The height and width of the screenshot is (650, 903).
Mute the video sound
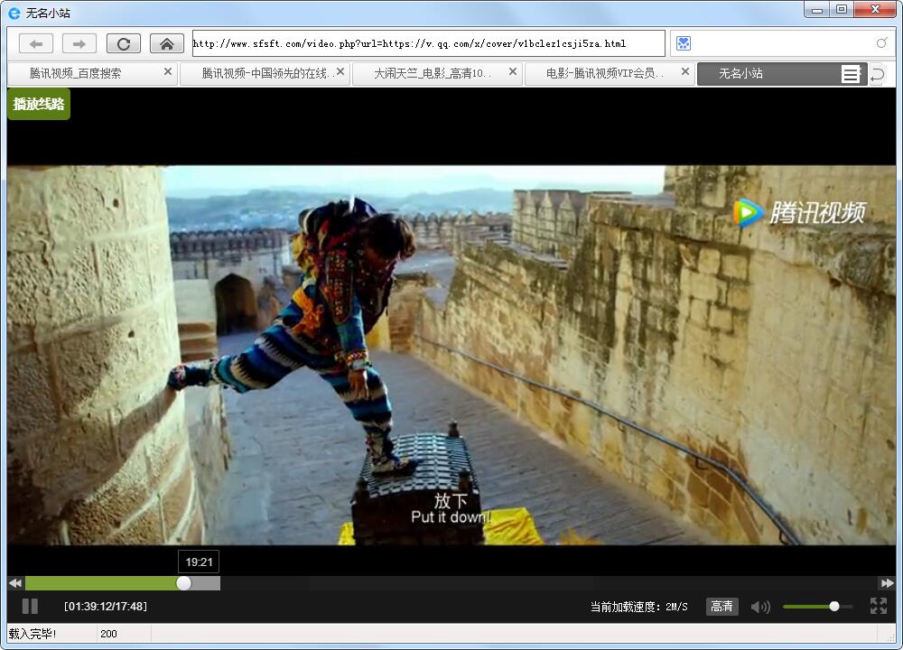[760, 607]
